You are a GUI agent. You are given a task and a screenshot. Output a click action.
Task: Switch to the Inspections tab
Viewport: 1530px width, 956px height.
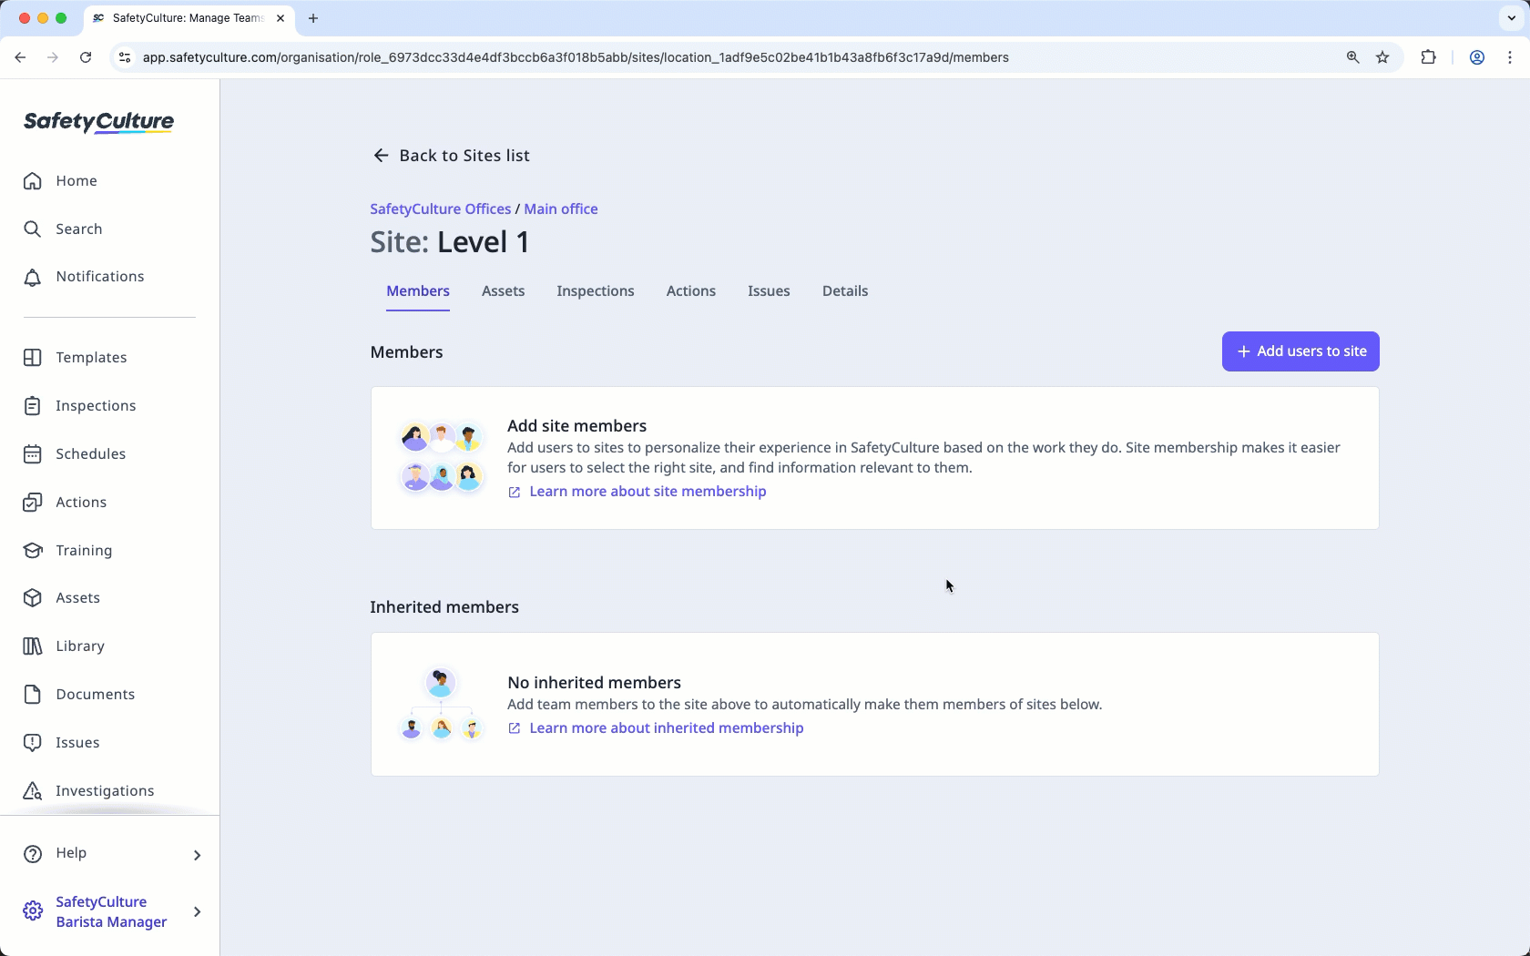pos(596,291)
